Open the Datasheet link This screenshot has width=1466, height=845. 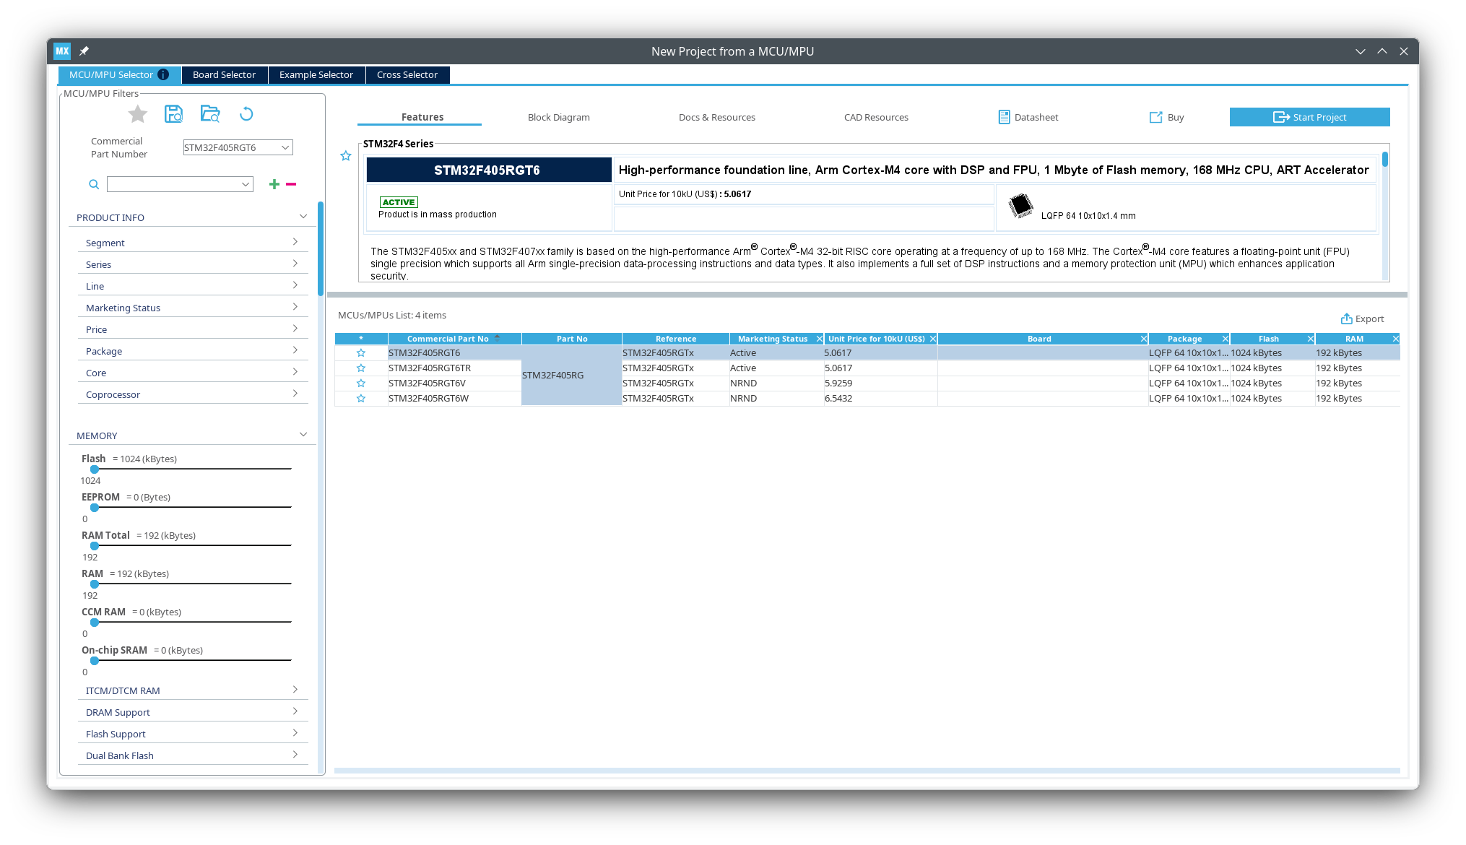click(1028, 117)
